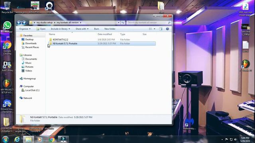Select the KONTAKT 6.2.2 folder

click(x=102, y=40)
